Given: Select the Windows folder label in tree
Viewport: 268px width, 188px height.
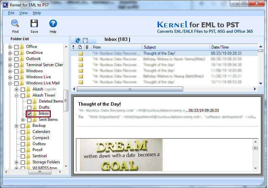Looking at the screenshot, I should point(34,71).
